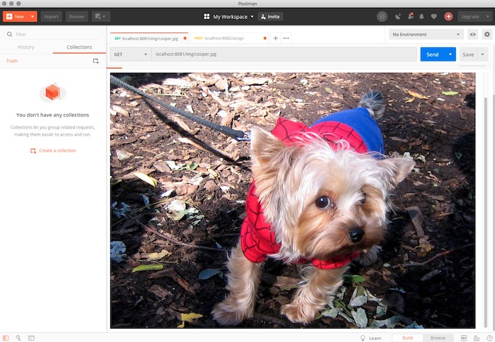Click the orange collections cube illustration
This screenshot has width=495, height=342.
(x=52, y=93)
